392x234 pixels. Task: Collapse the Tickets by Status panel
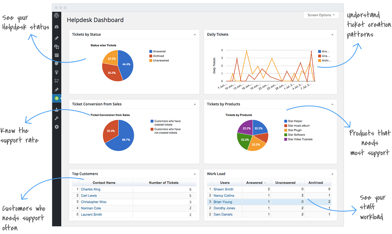pos(195,34)
